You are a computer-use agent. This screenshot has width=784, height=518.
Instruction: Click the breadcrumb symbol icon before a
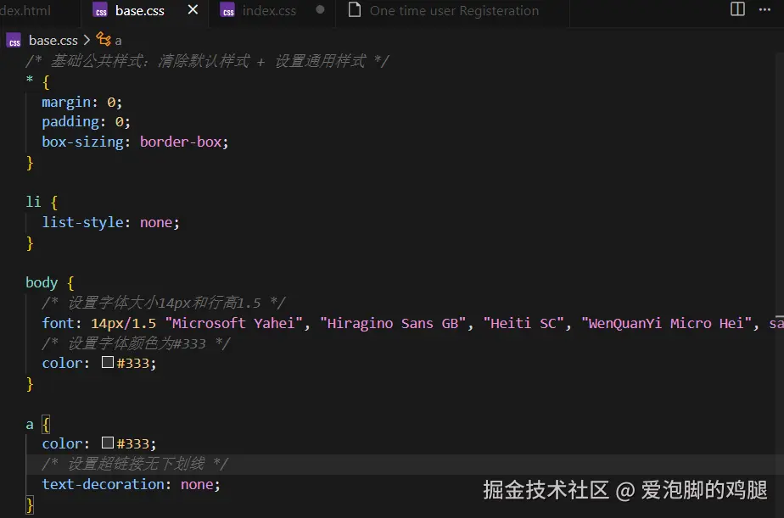pos(104,39)
